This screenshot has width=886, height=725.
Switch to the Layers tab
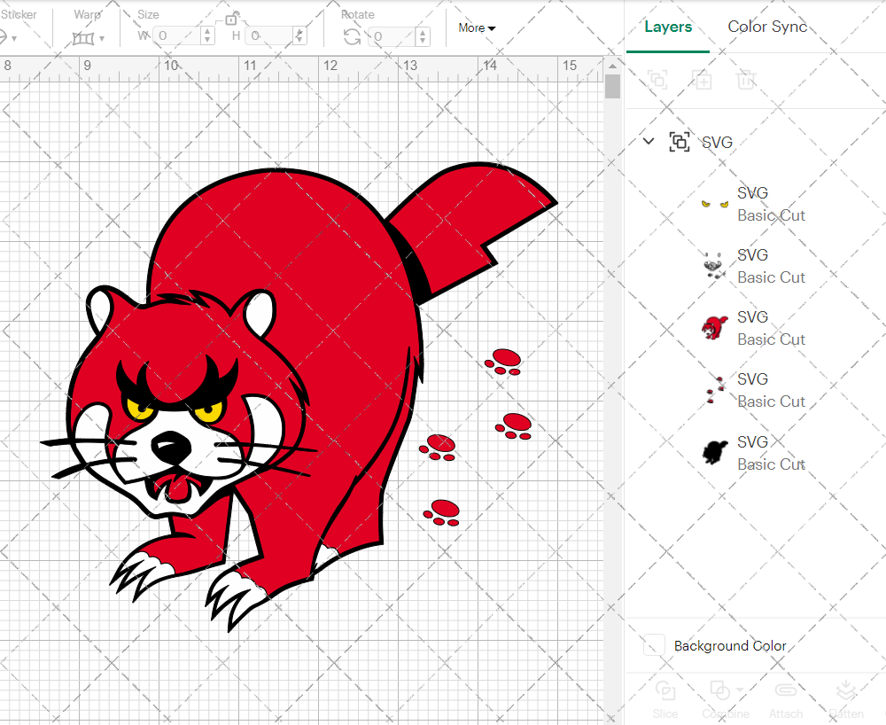(668, 27)
